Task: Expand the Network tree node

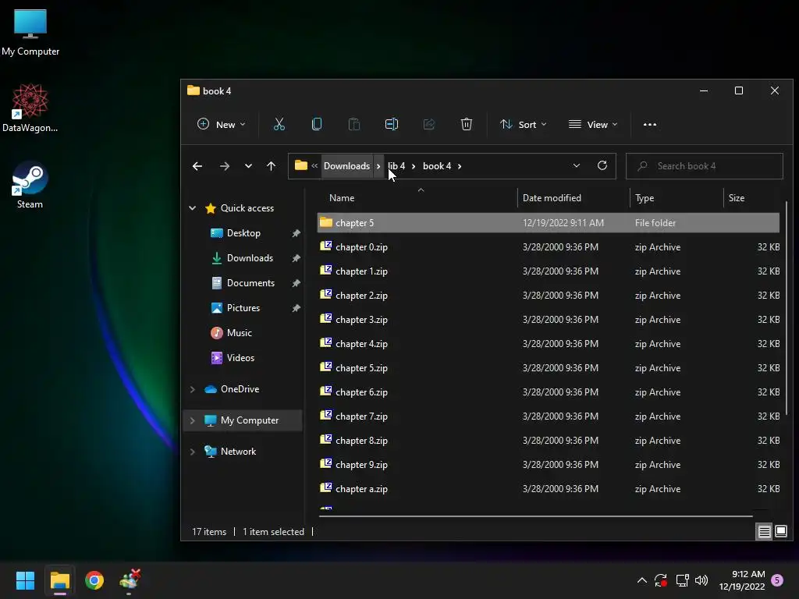Action: click(x=193, y=452)
